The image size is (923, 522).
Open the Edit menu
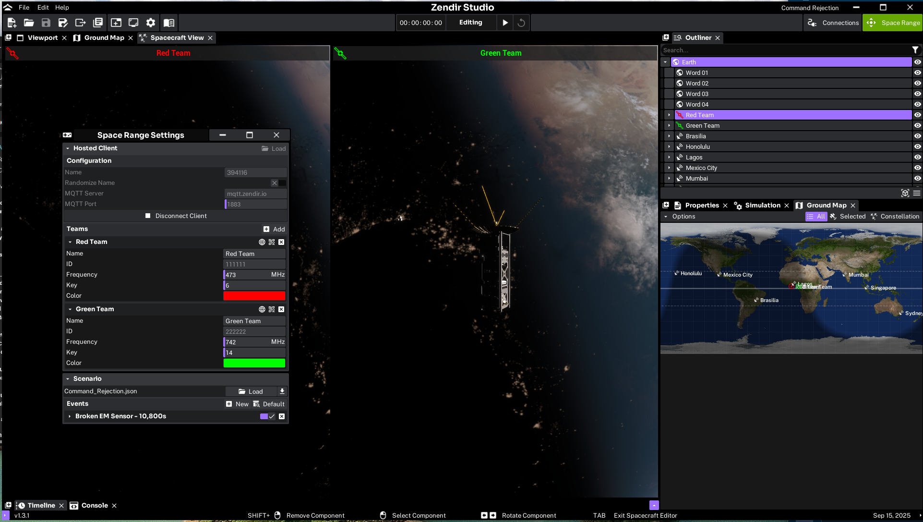(x=43, y=7)
